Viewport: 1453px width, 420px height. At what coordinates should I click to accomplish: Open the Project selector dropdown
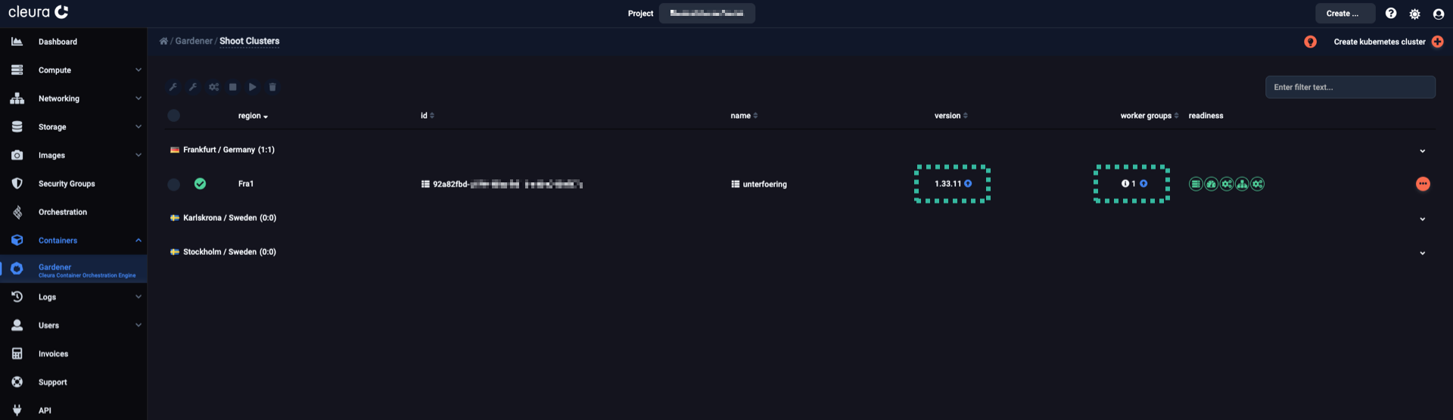click(x=707, y=13)
